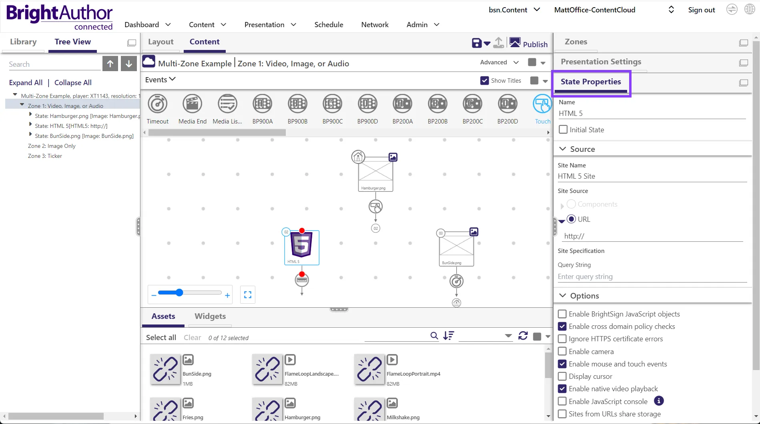Switch to the Library tab
Viewport: 760px width, 424px height.
click(x=23, y=42)
